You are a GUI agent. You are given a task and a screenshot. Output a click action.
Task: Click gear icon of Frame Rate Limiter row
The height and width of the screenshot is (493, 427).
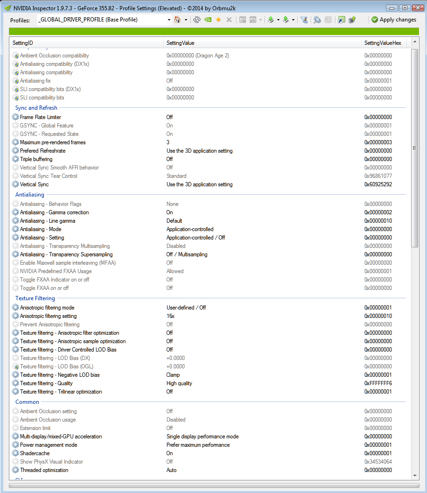[x=15, y=117]
